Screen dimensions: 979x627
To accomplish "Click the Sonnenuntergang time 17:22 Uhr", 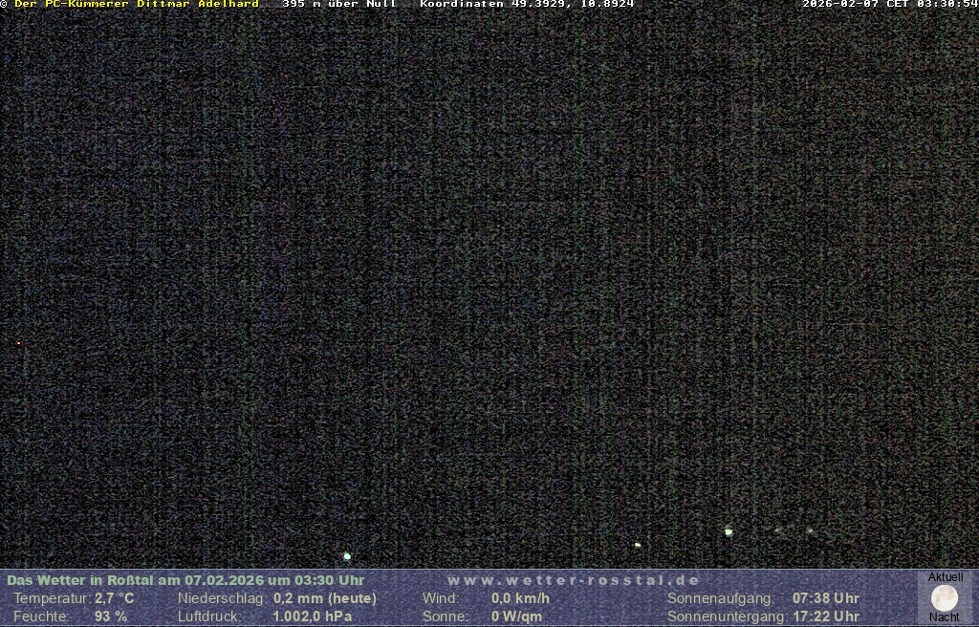I will pos(825,616).
